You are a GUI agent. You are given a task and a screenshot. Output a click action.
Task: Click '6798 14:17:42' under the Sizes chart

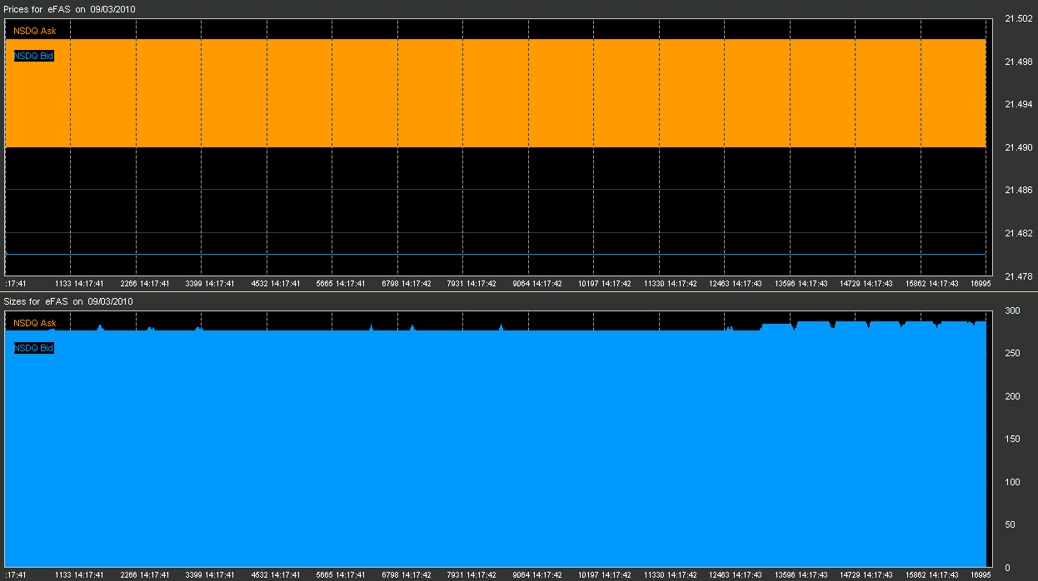(407, 575)
